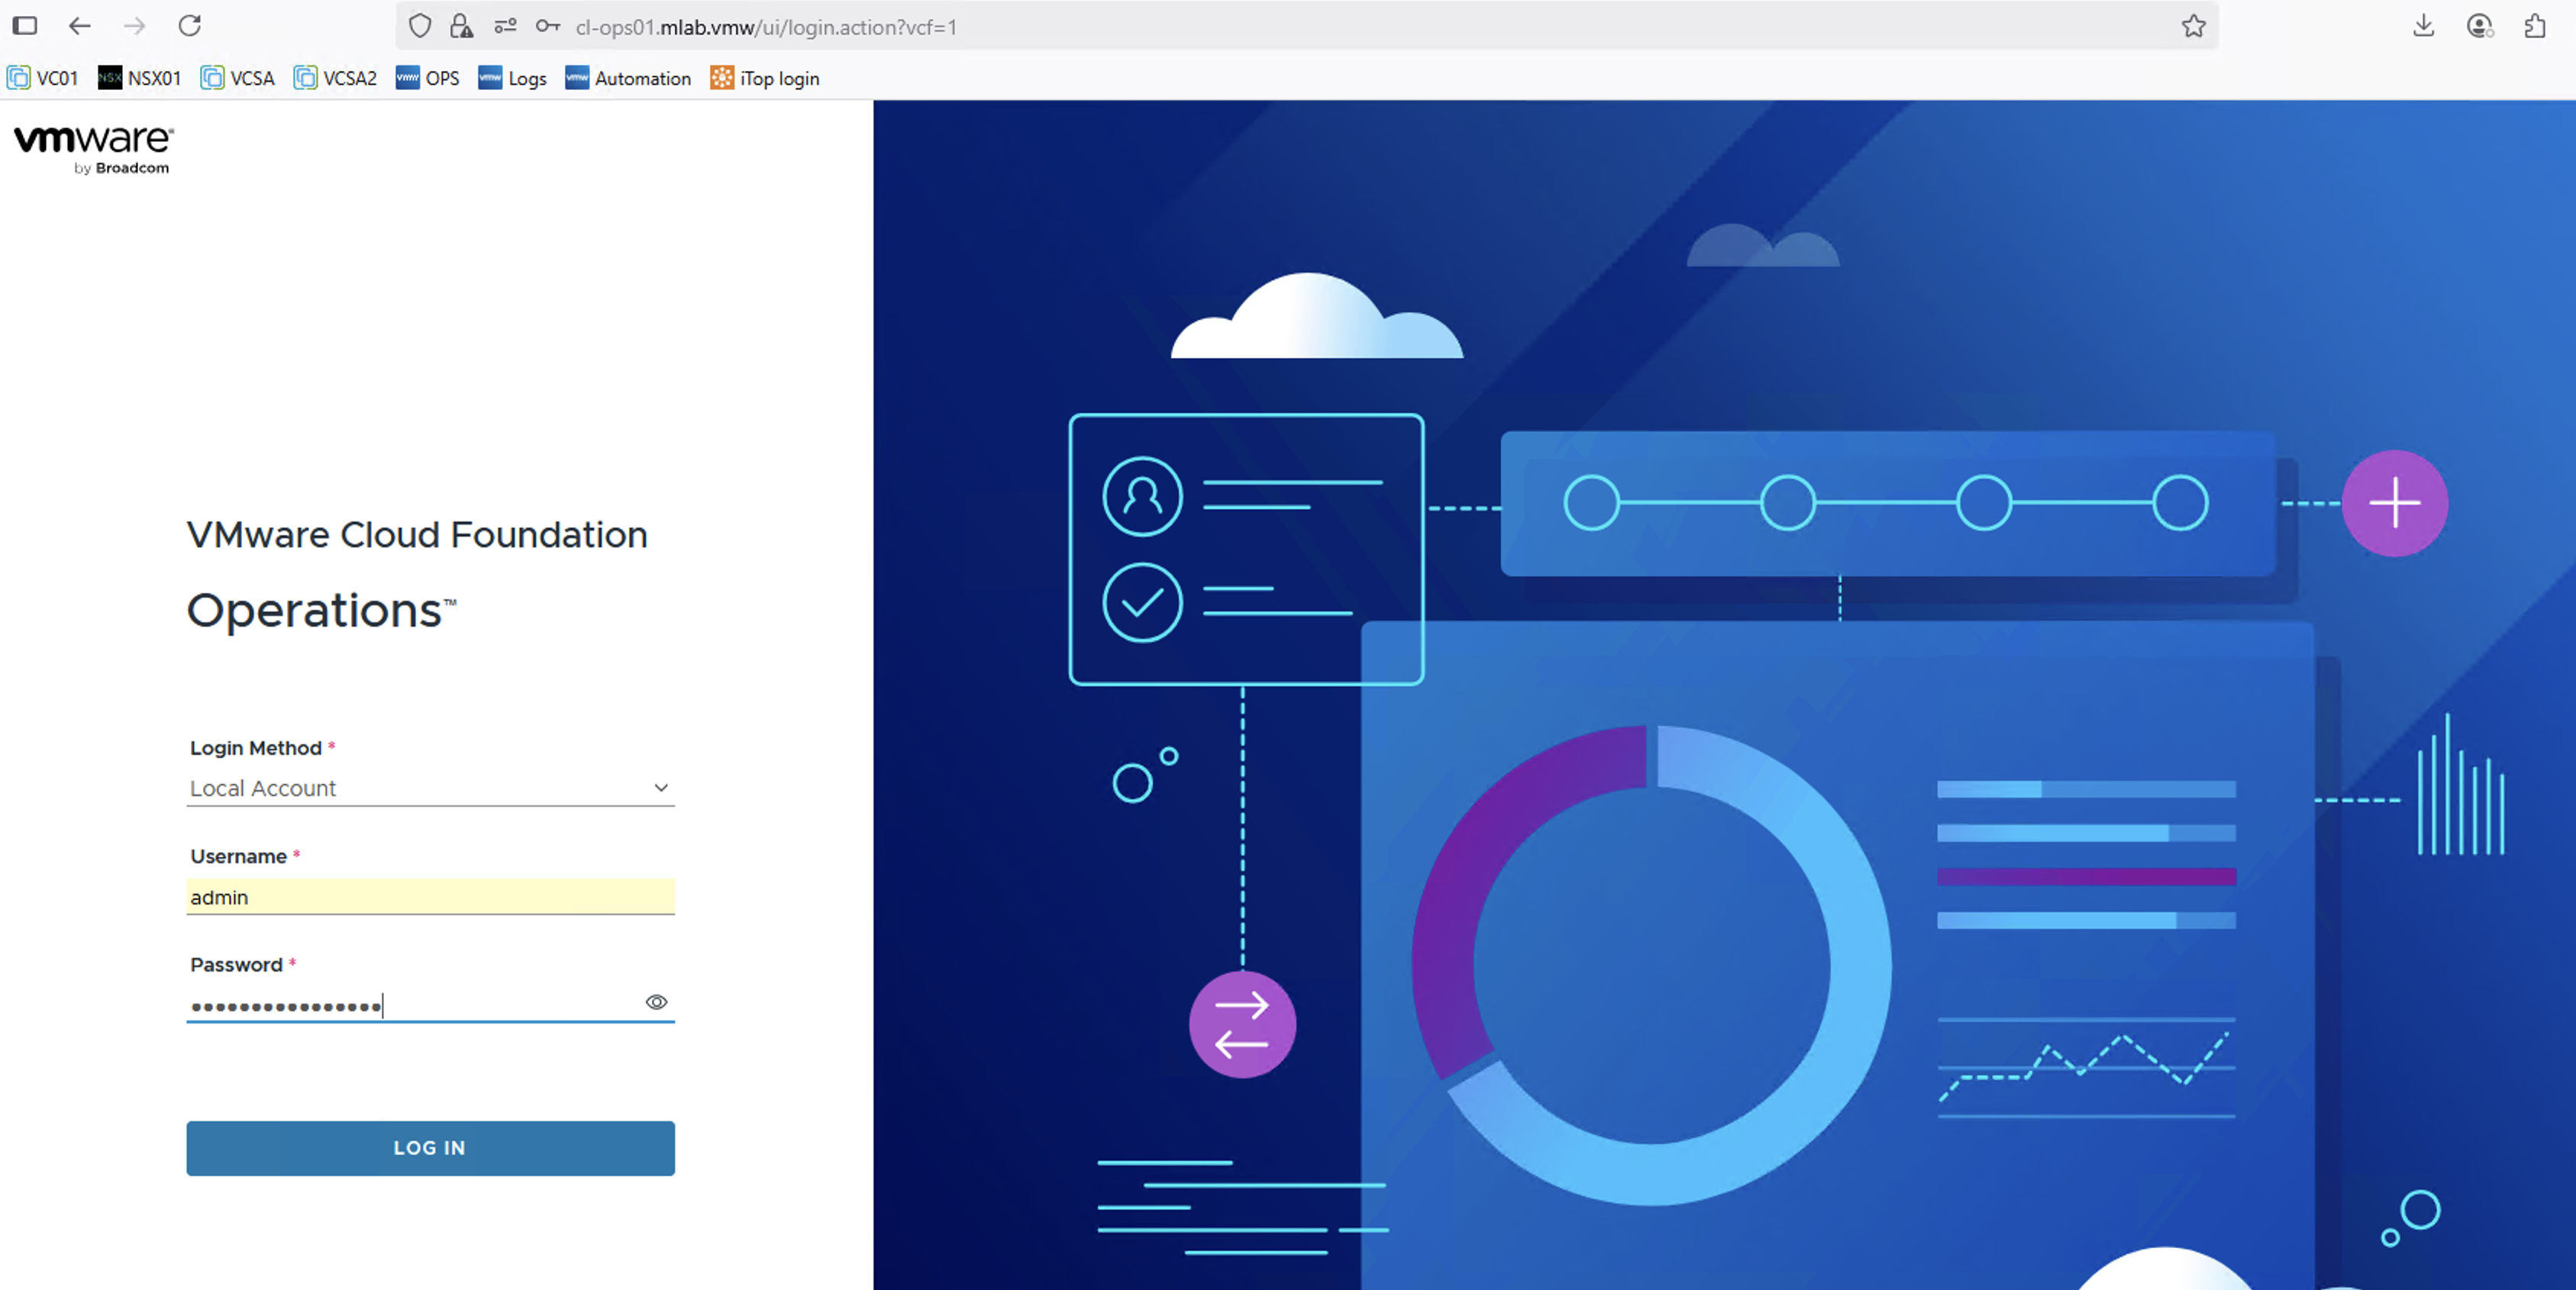Viewport: 2576px width, 1290px height.
Task: Open the sidebar toggle icon
Action: [x=25, y=26]
